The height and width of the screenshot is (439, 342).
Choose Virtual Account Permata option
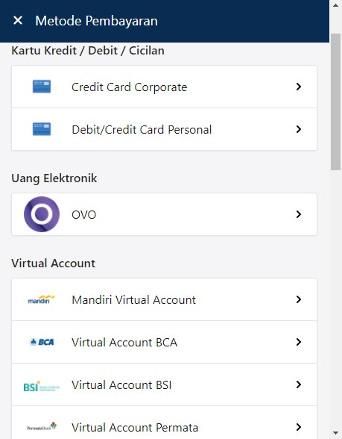(164, 423)
